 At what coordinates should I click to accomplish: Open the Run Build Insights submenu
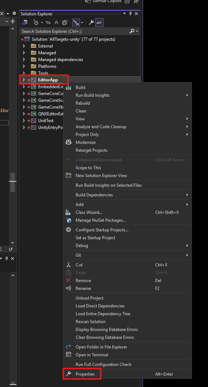coord(127,95)
